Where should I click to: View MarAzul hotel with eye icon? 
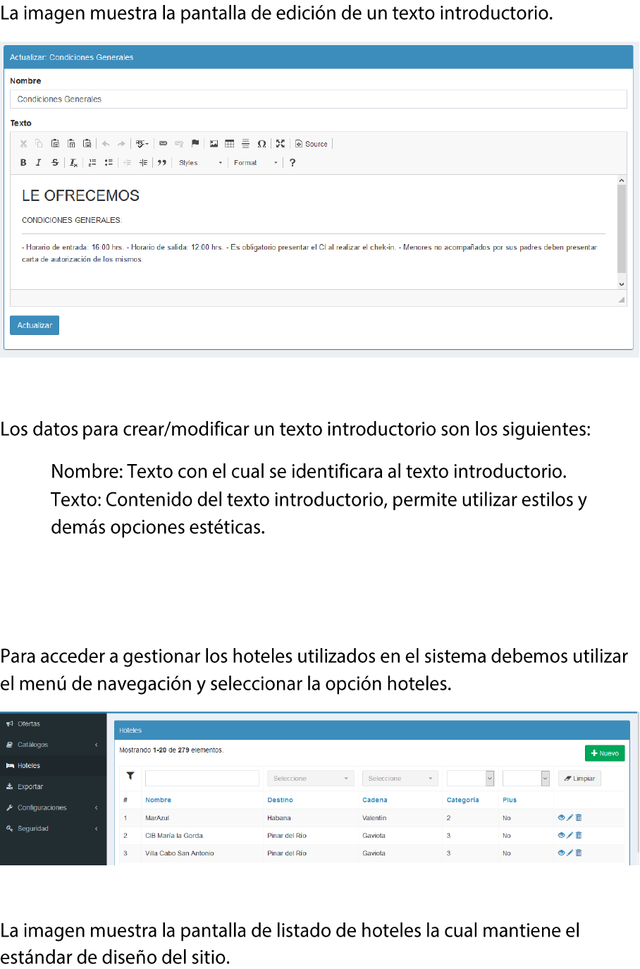coord(561,818)
